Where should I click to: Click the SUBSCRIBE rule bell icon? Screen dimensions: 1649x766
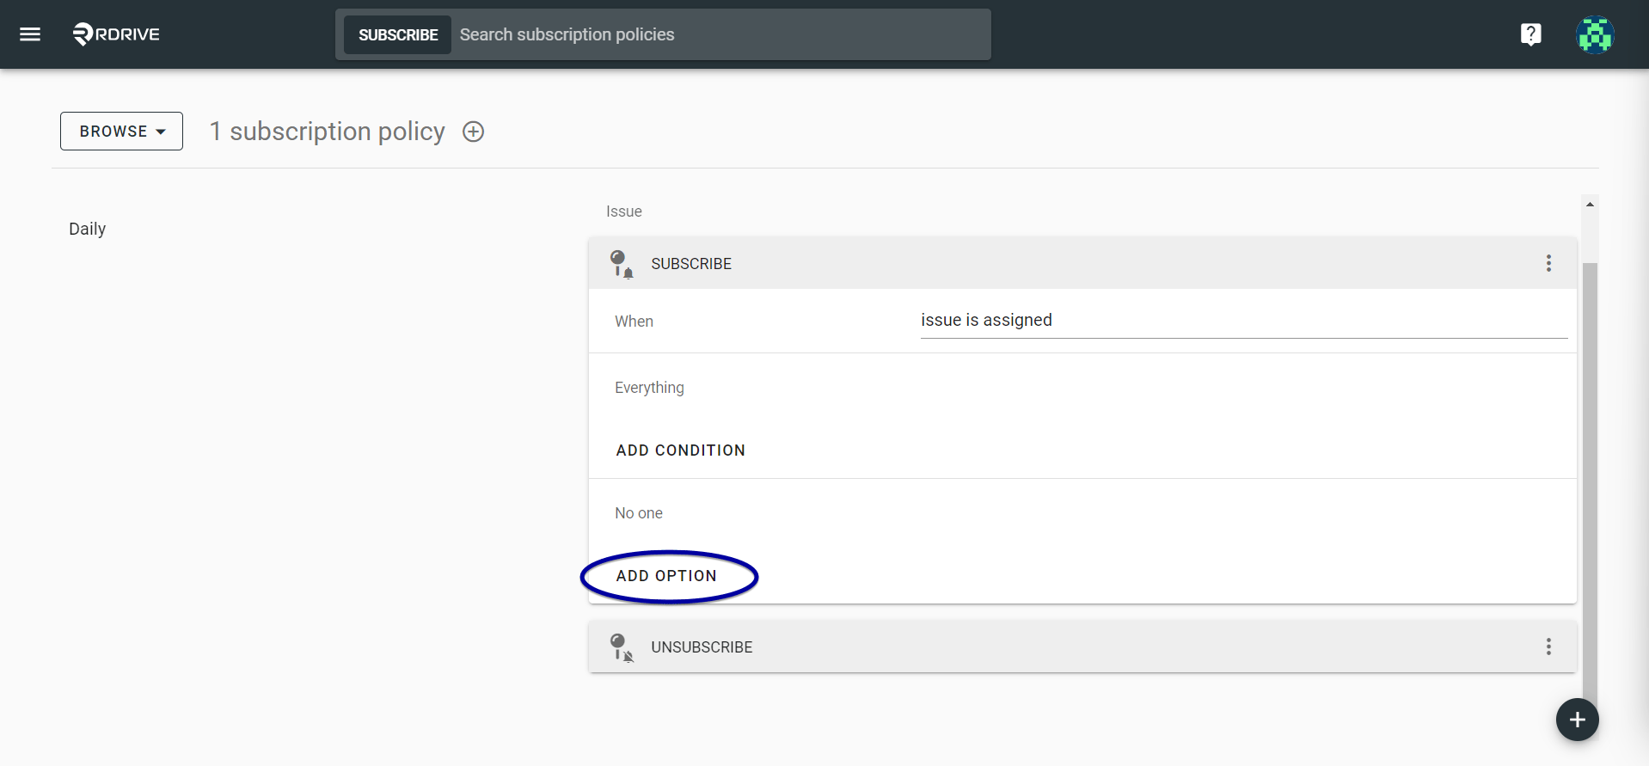pos(622,263)
